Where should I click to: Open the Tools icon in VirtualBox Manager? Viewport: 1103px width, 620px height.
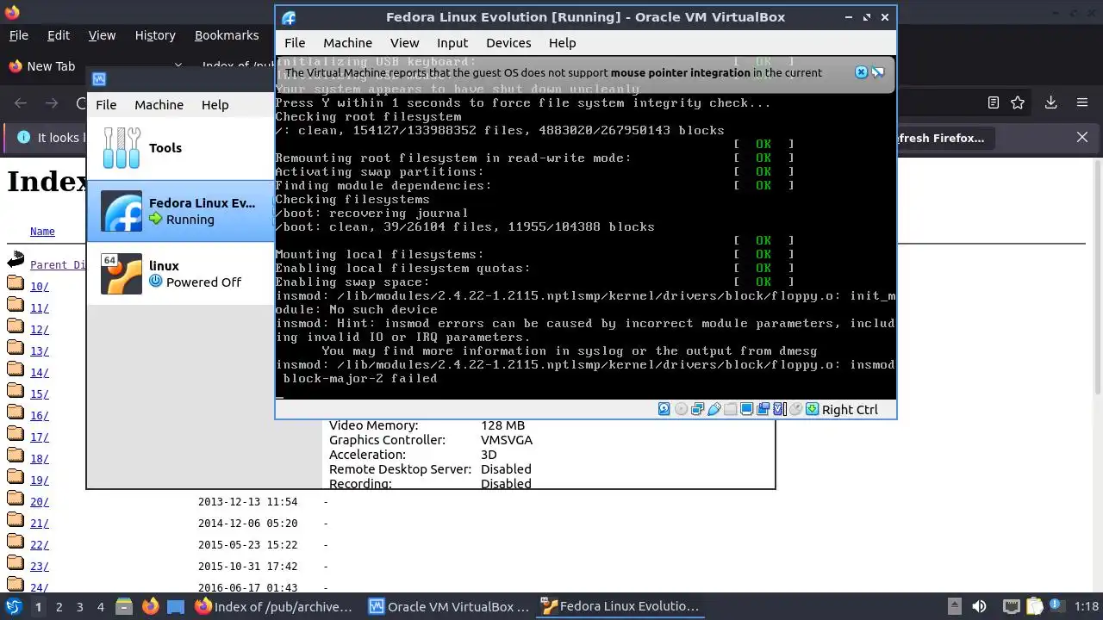[122, 147]
